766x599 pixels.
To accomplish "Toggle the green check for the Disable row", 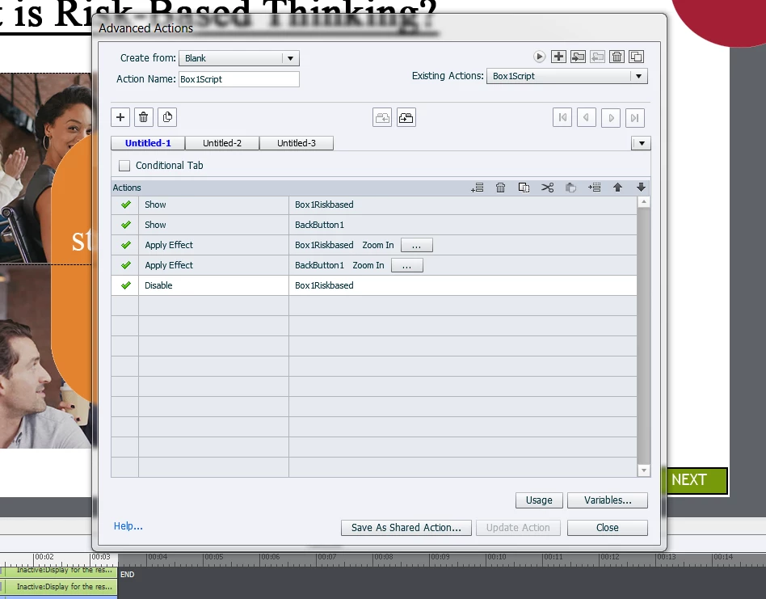I will pyautogui.click(x=125, y=285).
